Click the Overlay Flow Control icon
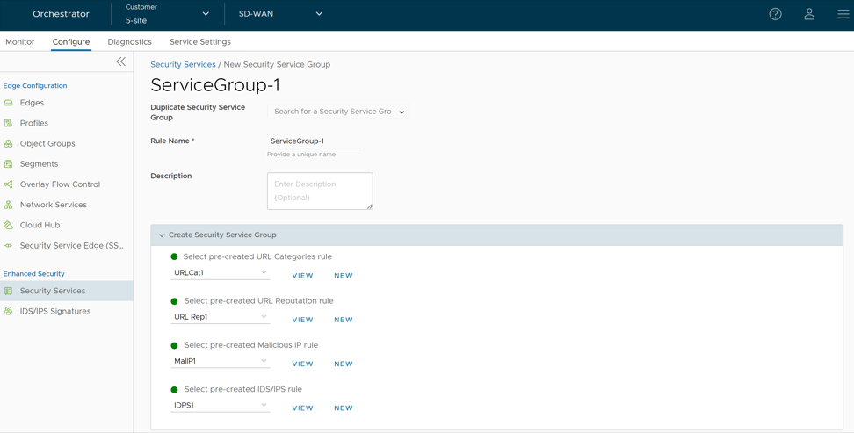The height and width of the screenshot is (433, 854). pos(9,184)
